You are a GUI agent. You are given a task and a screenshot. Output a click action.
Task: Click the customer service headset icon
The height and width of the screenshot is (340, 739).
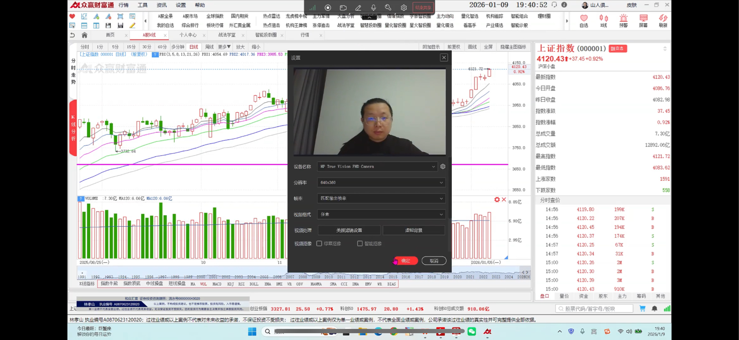(x=554, y=5)
